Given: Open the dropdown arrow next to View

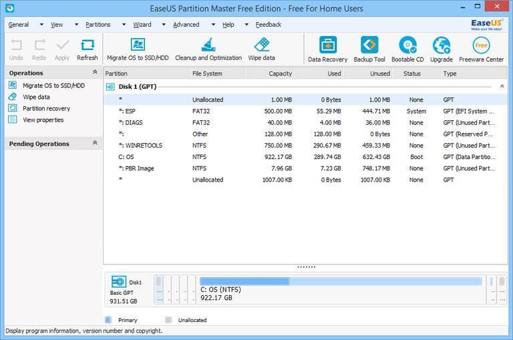Looking at the screenshot, I should [x=76, y=25].
